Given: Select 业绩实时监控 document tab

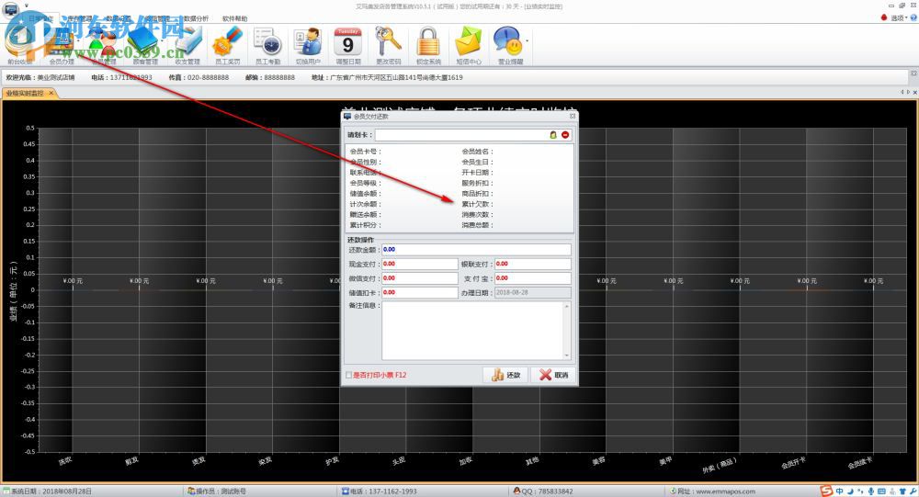Looking at the screenshot, I should pyautogui.click(x=25, y=93).
